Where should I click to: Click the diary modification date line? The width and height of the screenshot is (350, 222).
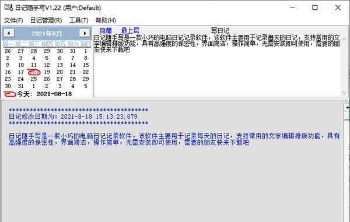point(73,117)
